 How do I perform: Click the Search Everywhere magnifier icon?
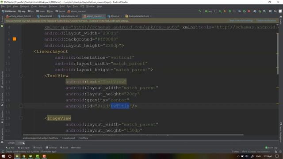coord(275,11)
